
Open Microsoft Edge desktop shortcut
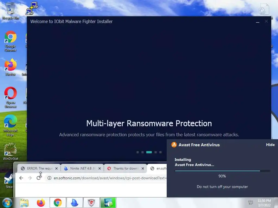[x=11, y=126]
